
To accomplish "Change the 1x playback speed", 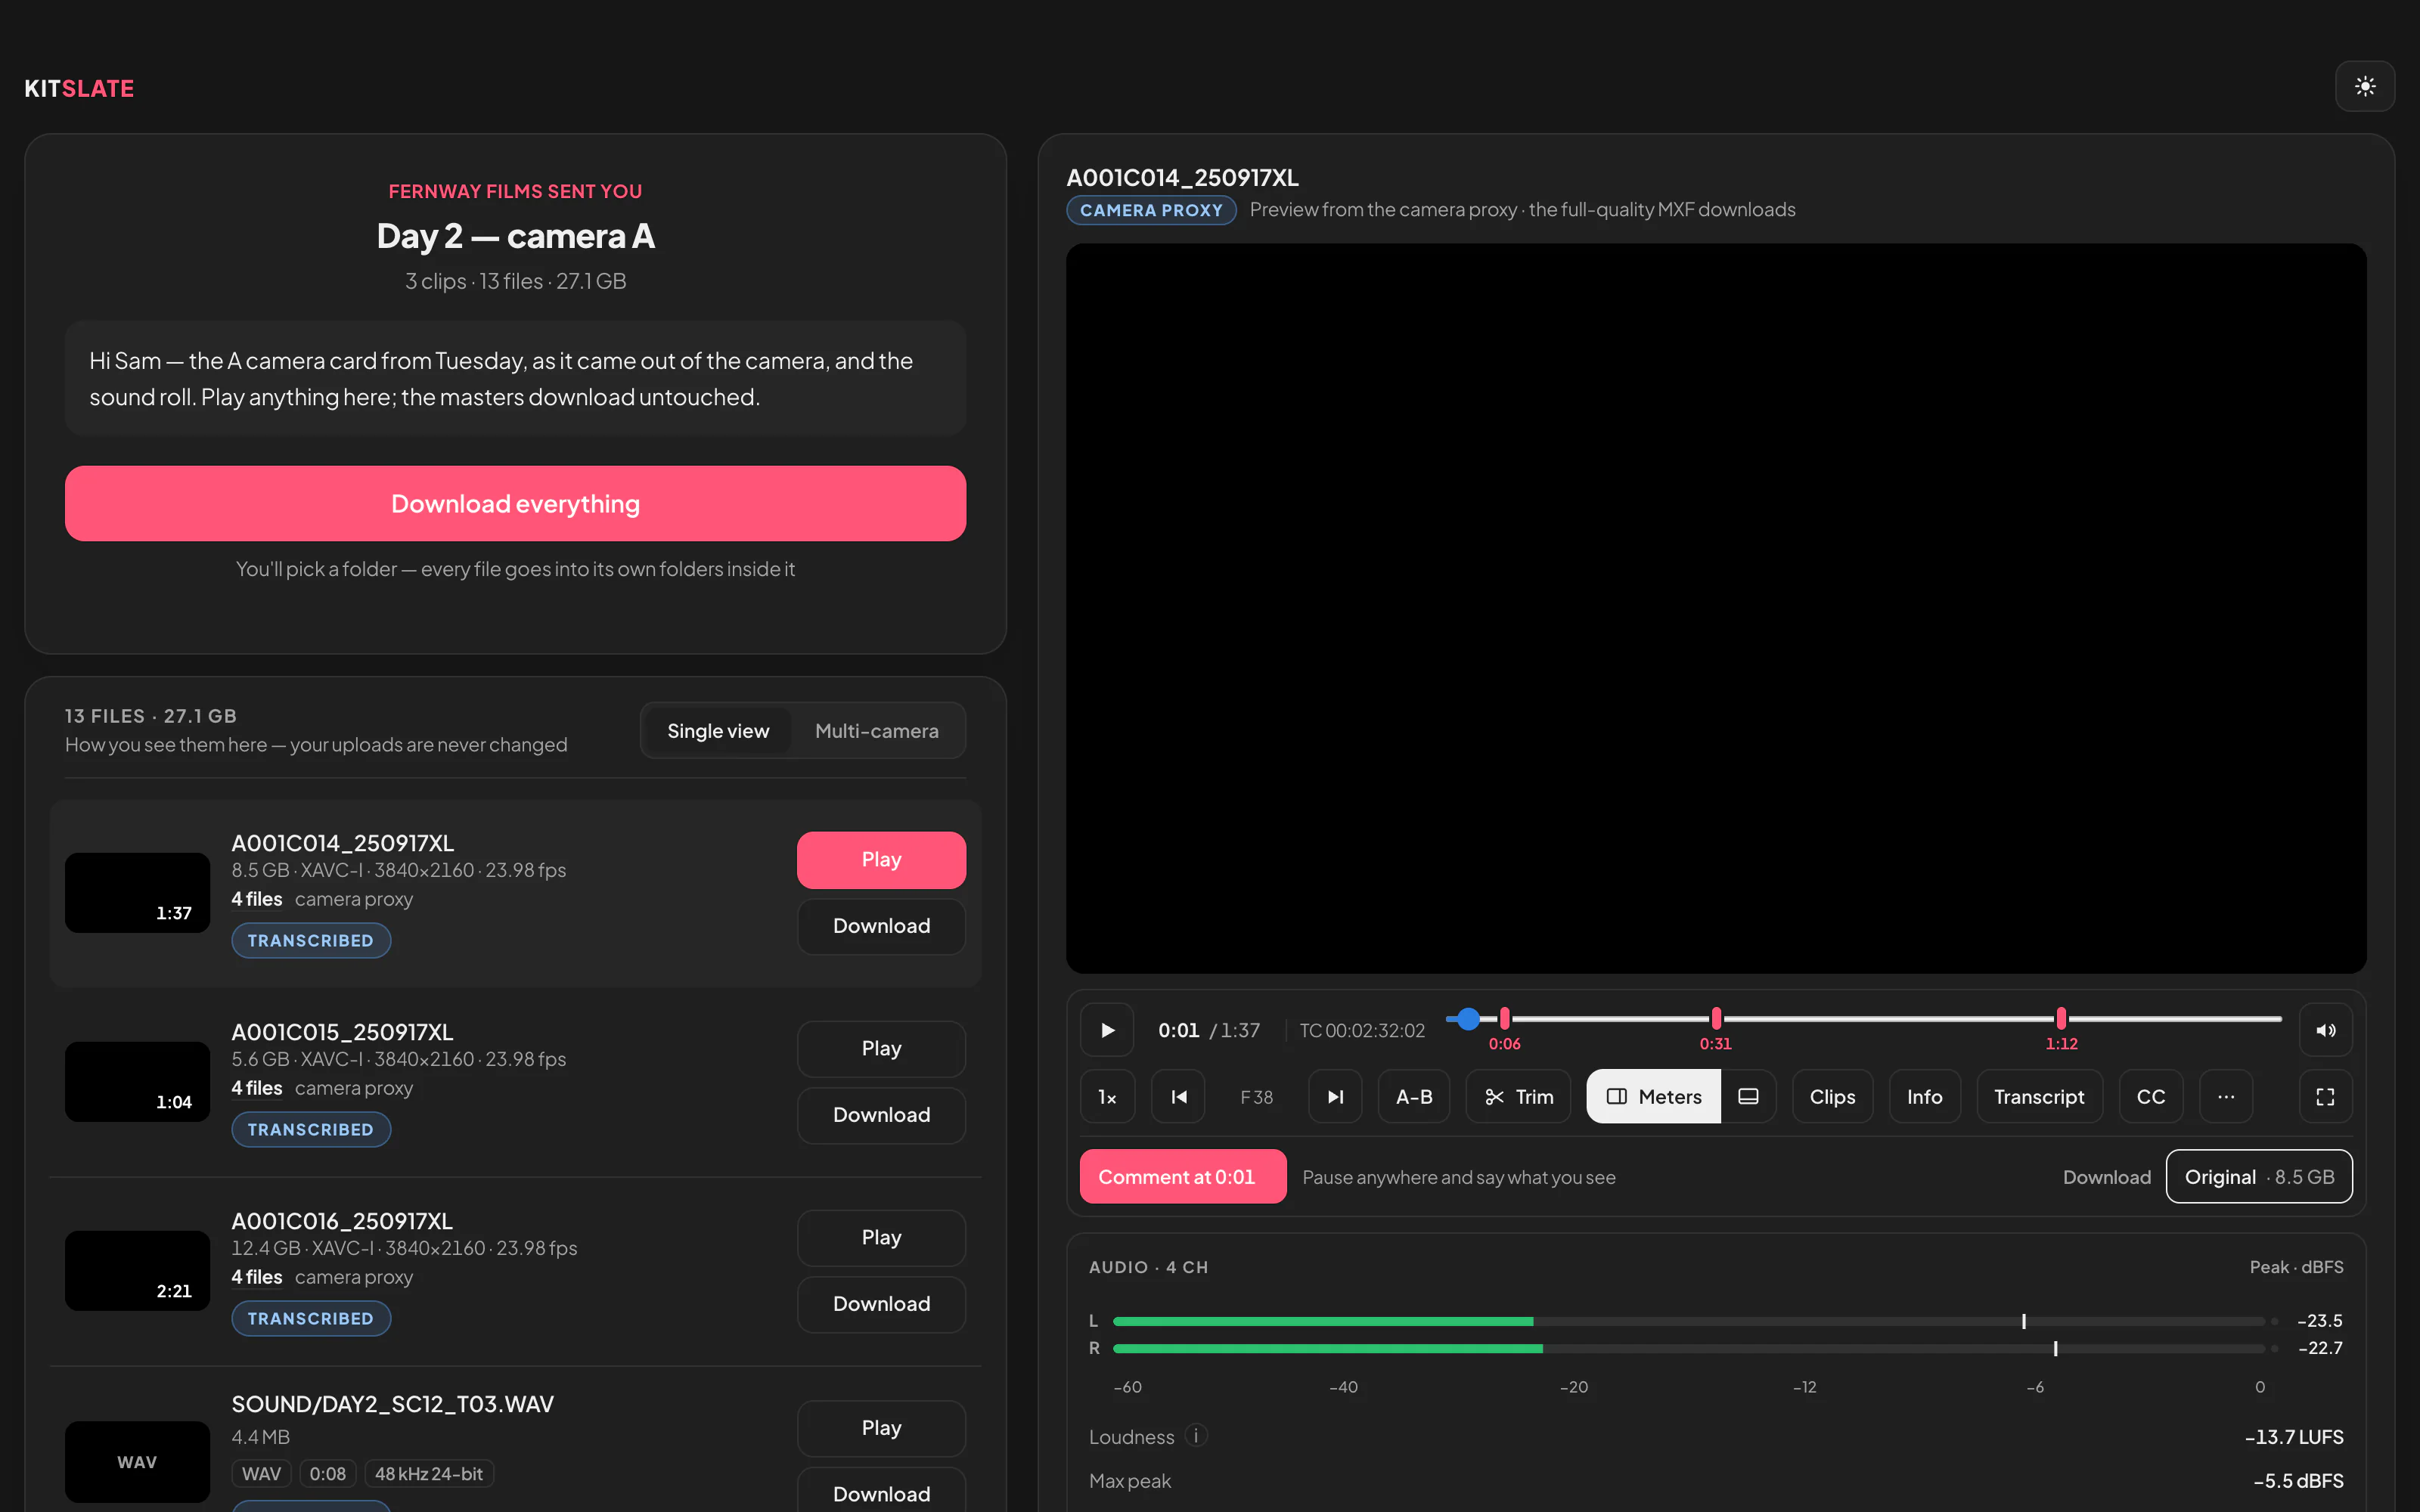I will 1107,1097.
